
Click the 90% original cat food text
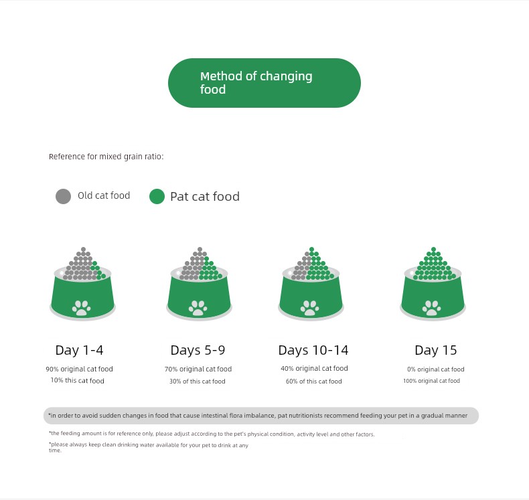tap(79, 369)
